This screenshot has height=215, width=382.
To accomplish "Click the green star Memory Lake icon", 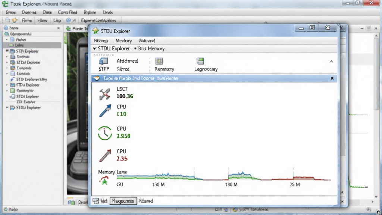I will pyautogui.click(x=104, y=181).
